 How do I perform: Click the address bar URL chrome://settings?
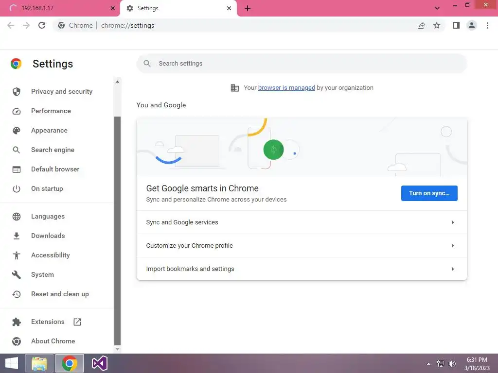pyautogui.click(x=128, y=25)
